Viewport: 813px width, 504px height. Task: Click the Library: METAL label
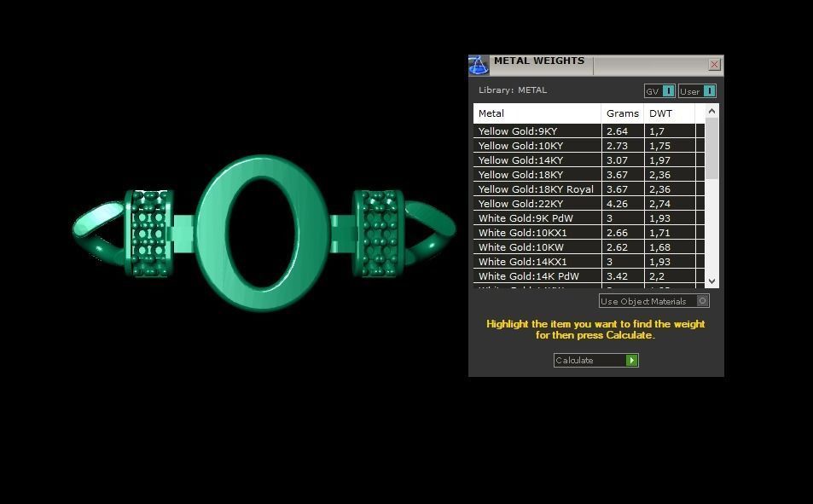pyautogui.click(x=512, y=90)
